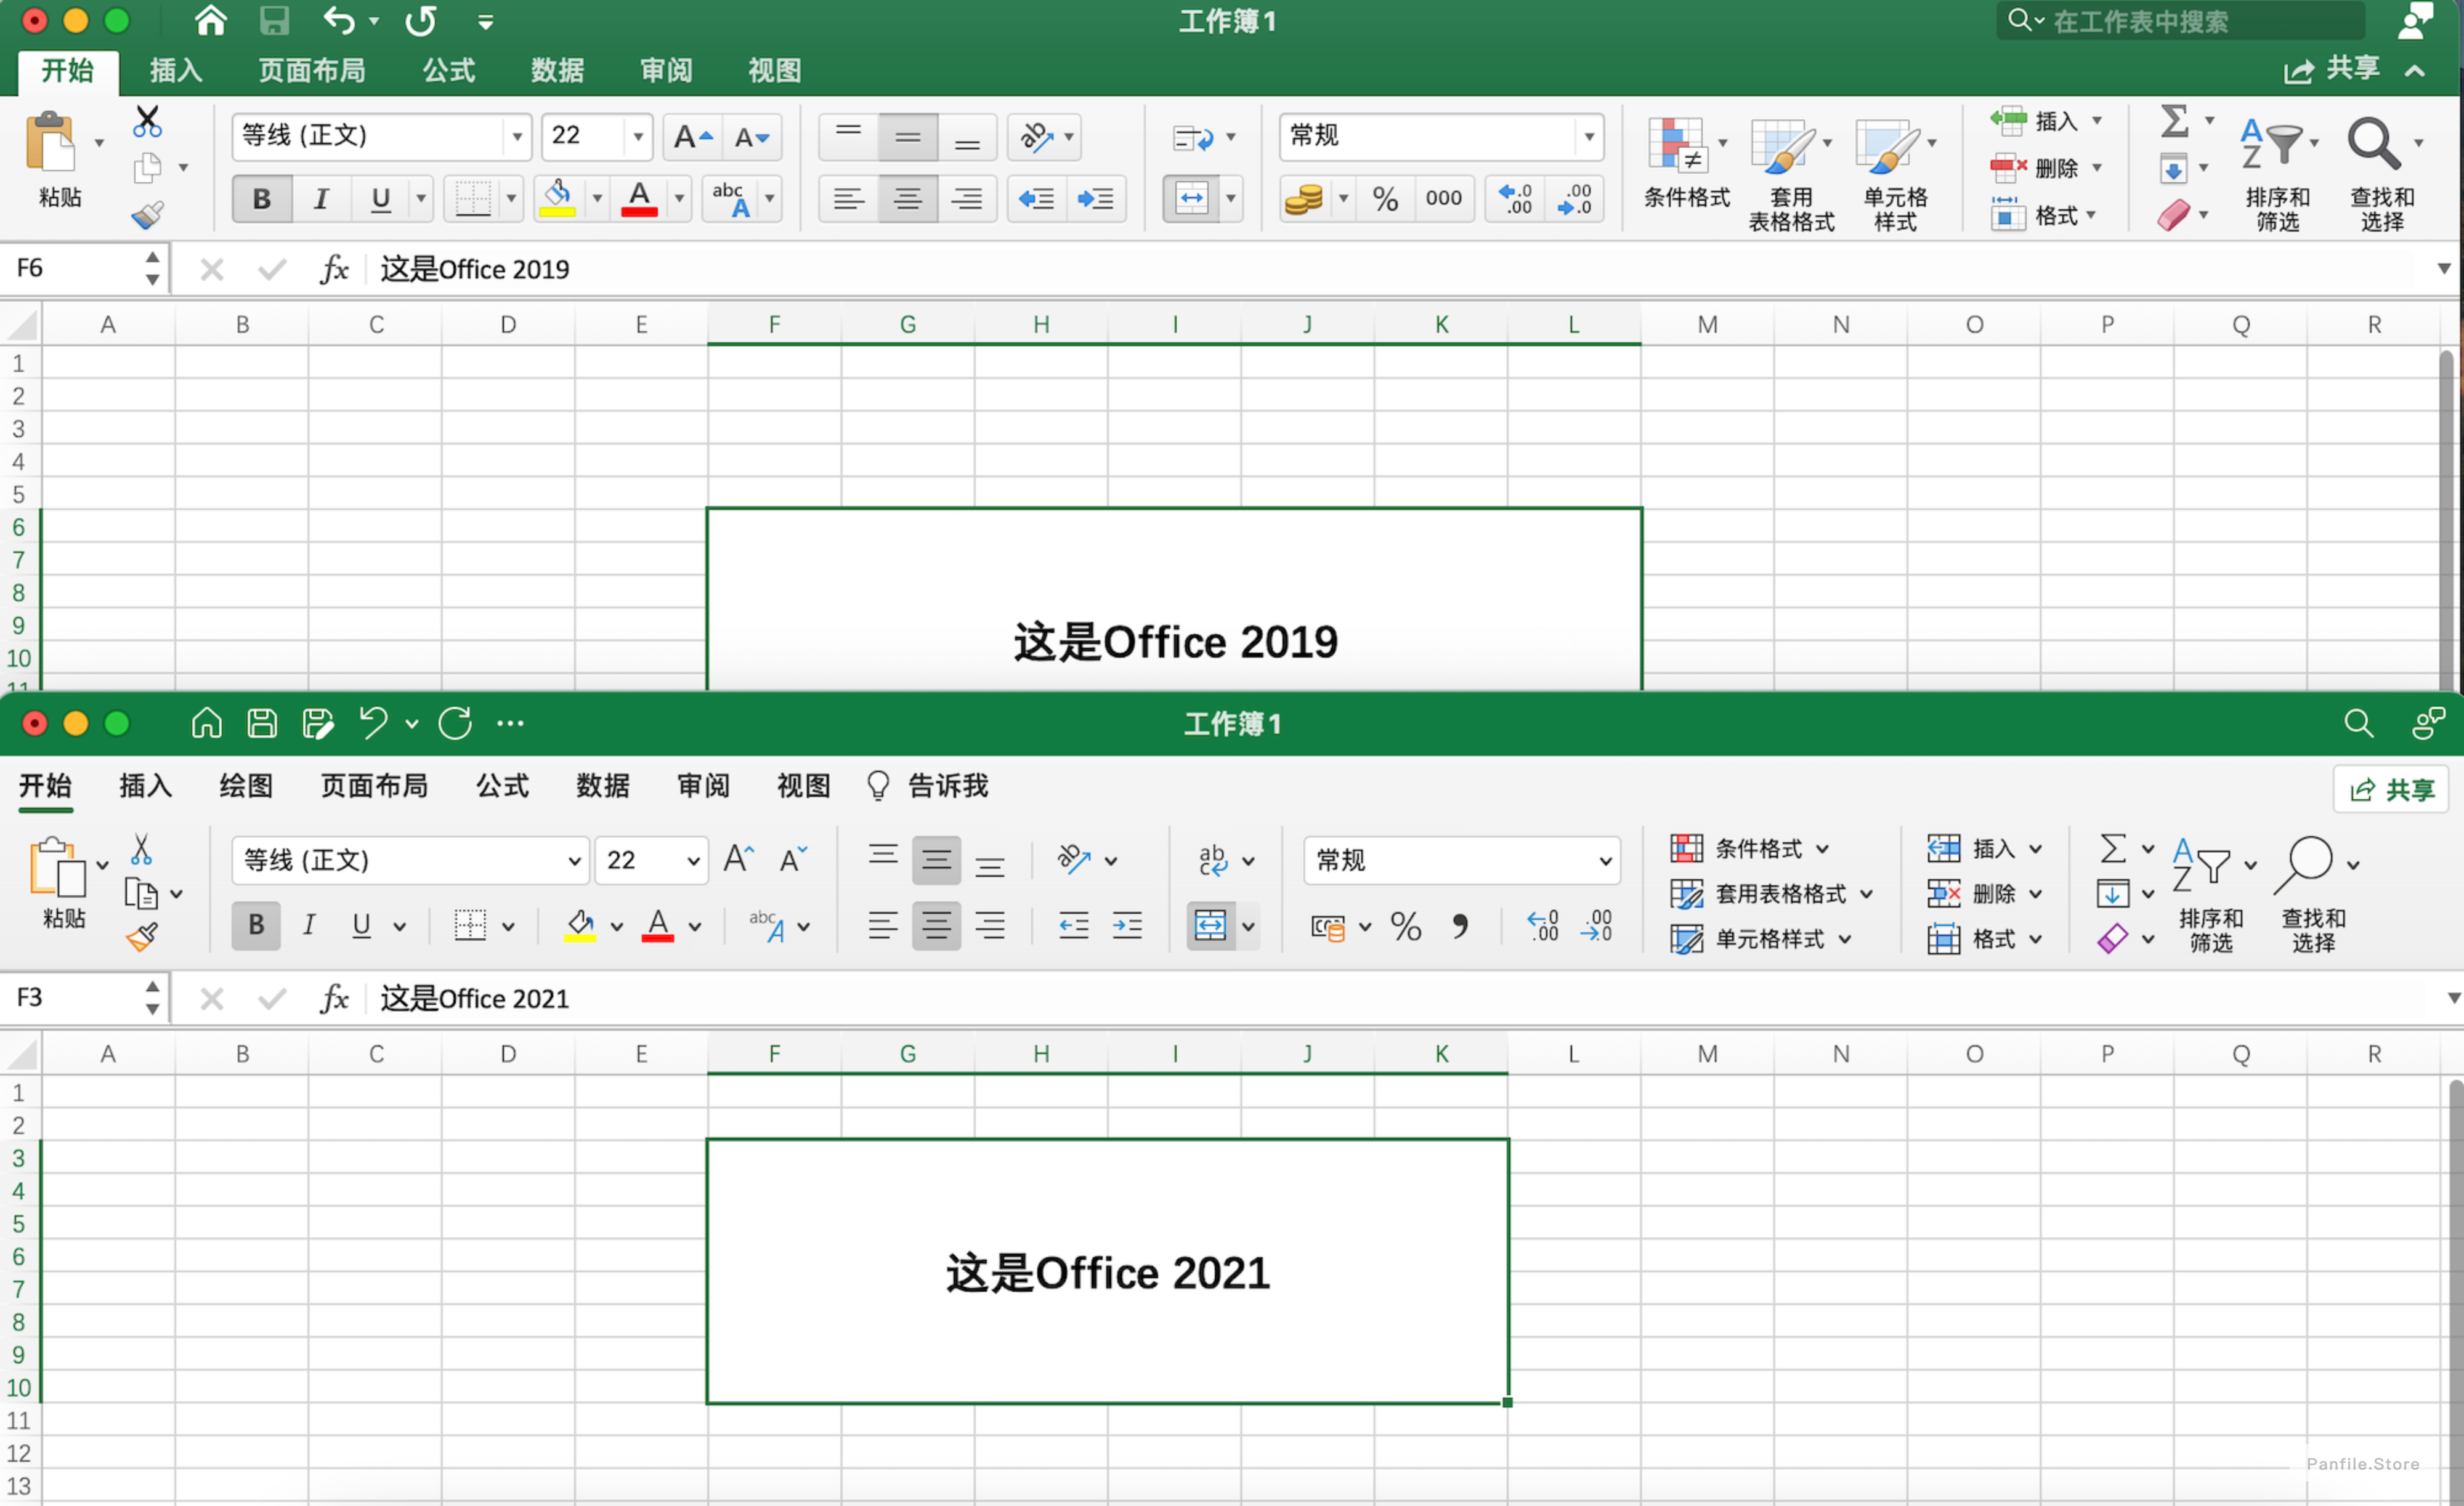The width and height of the screenshot is (2464, 1506).
Task: Click Save As pencil icon in Office 2021
Action: click(x=318, y=722)
